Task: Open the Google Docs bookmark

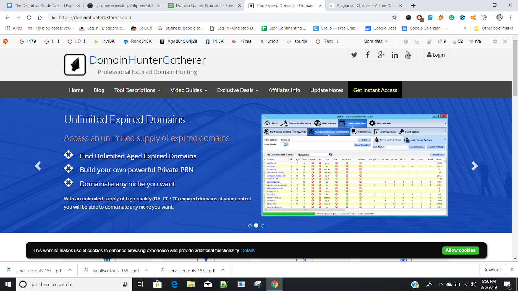Action: 381,28
